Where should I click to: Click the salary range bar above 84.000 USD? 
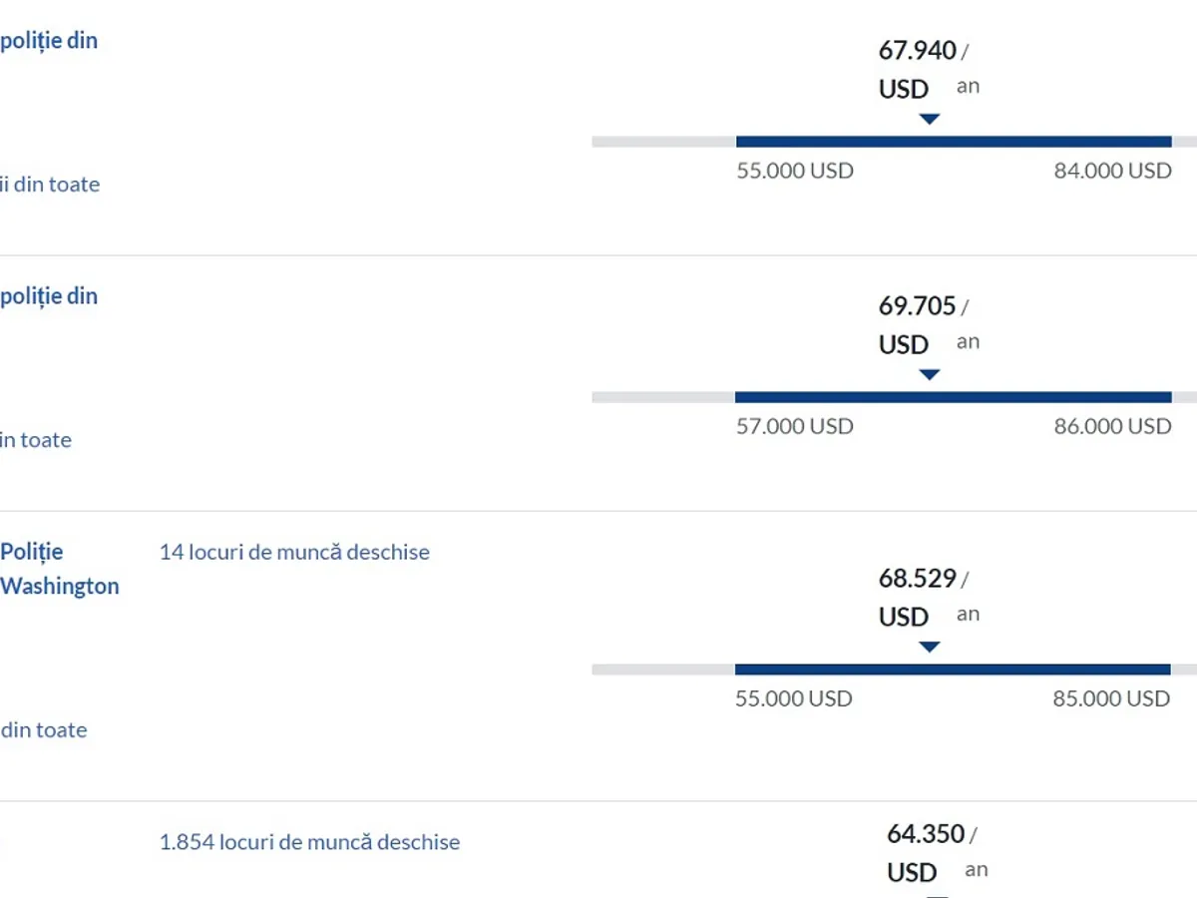point(953,142)
